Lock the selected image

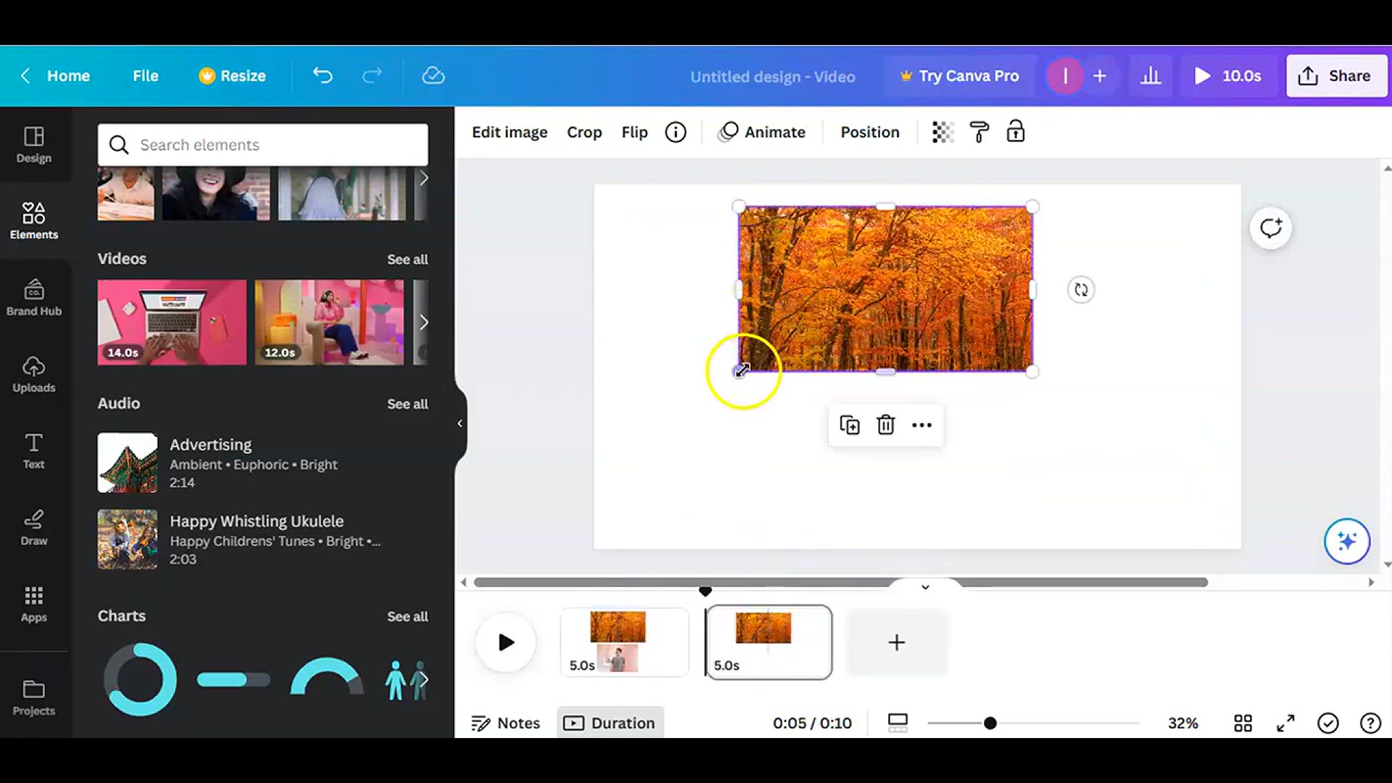point(1016,133)
